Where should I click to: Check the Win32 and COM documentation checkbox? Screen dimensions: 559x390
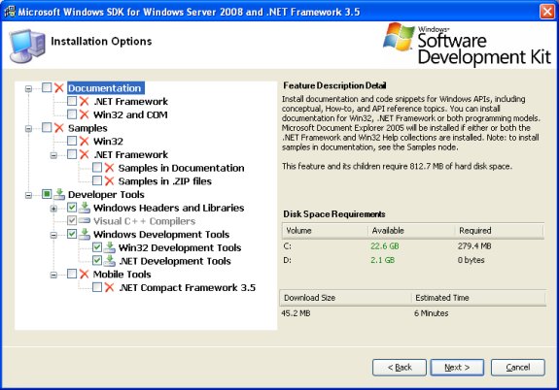coord(72,114)
